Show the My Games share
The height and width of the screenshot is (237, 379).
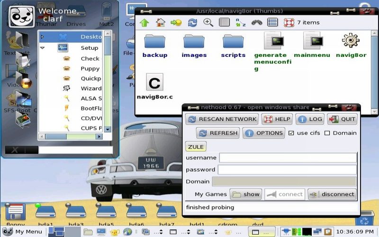(246, 194)
